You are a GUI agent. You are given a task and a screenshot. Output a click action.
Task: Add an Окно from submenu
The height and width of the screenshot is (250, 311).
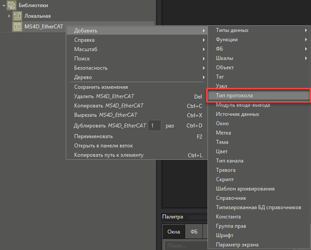pos(259,123)
